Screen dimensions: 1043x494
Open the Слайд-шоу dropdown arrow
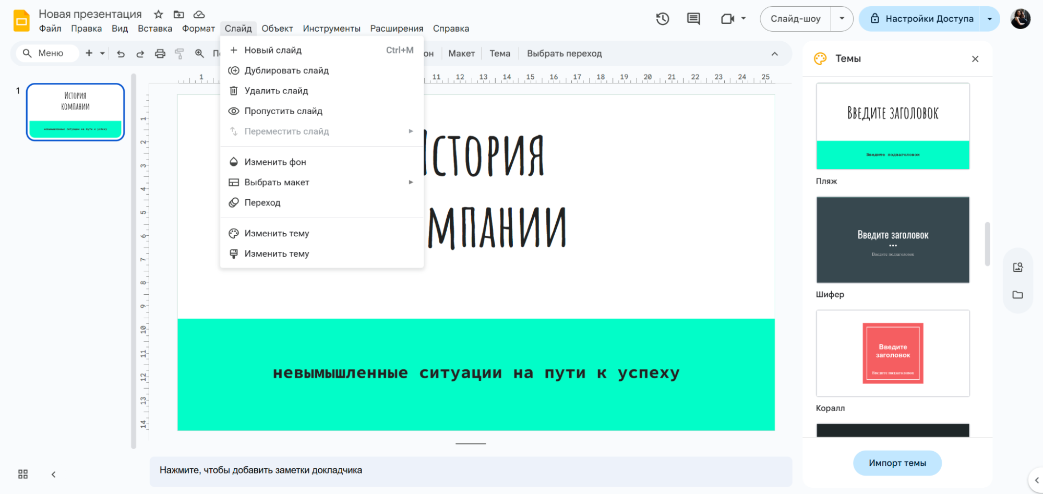point(842,19)
